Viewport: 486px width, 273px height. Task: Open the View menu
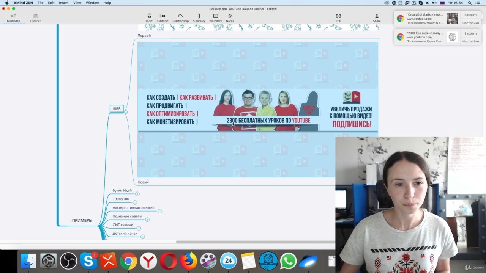[77, 3]
